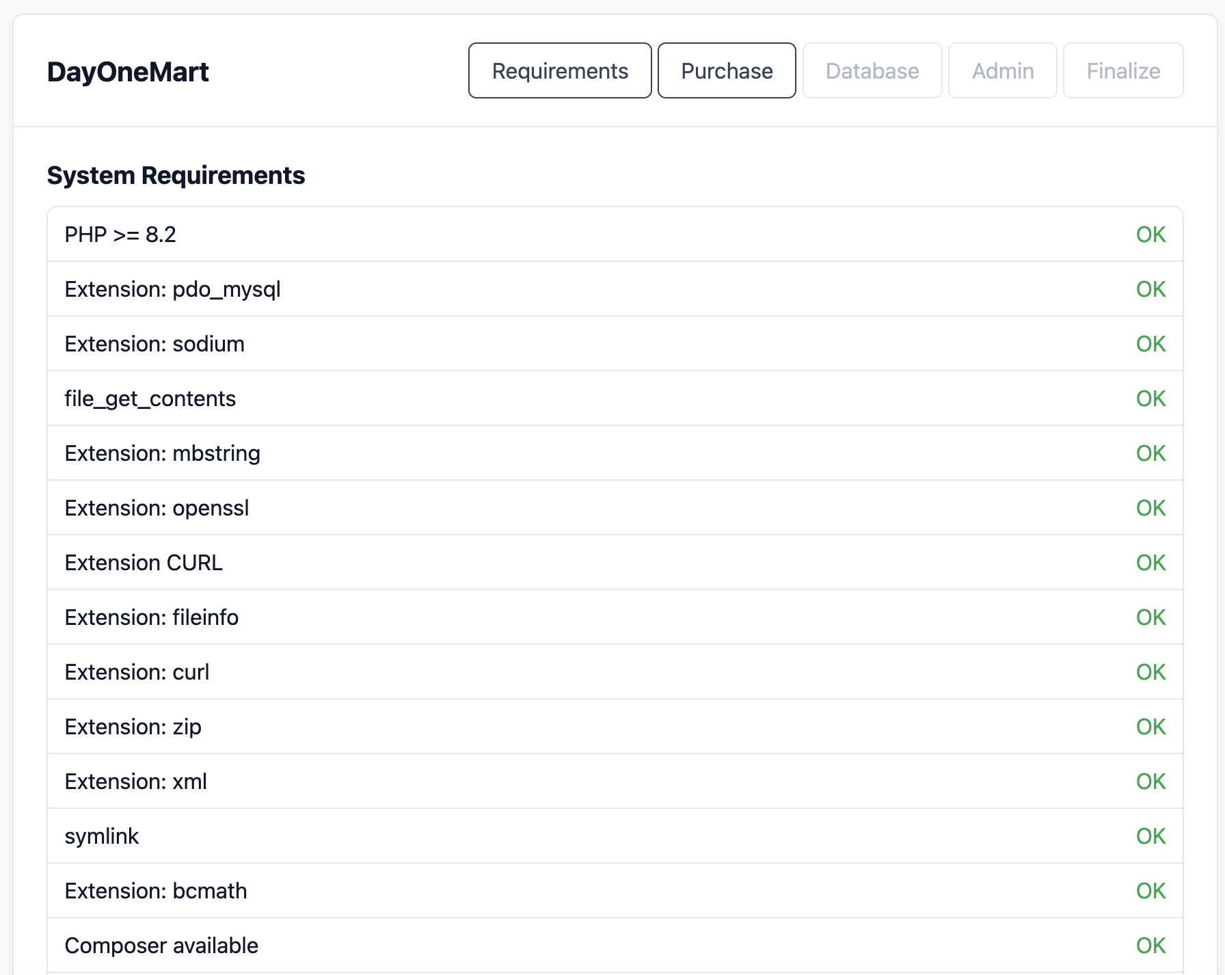Viewport: 1225px width, 975px height.
Task: Click the System Requirements heading
Action: pos(176,176)
